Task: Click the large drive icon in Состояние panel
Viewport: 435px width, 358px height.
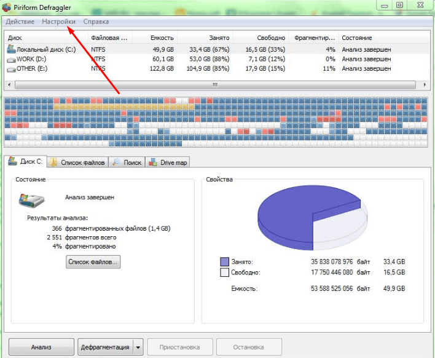Action: click(31, 201)
